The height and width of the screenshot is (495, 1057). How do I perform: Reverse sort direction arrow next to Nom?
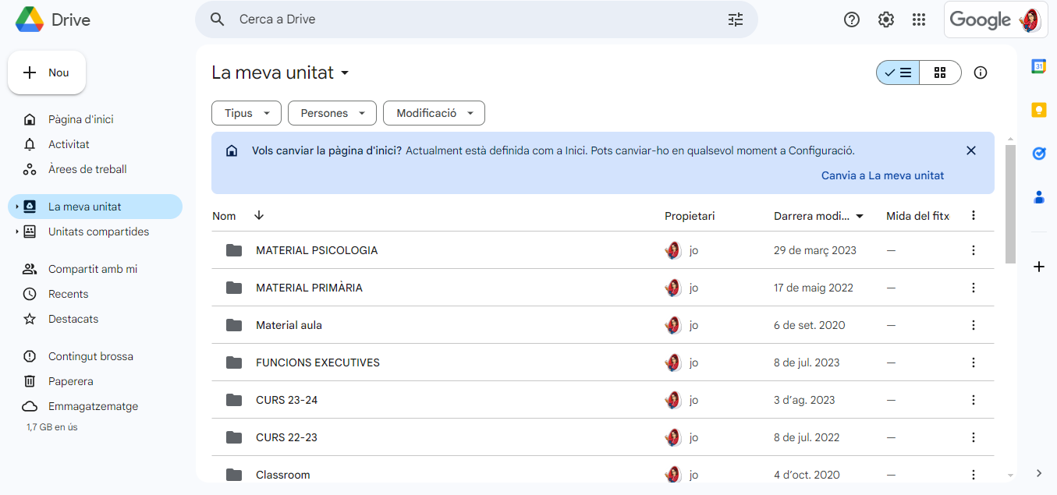point(259,216)
